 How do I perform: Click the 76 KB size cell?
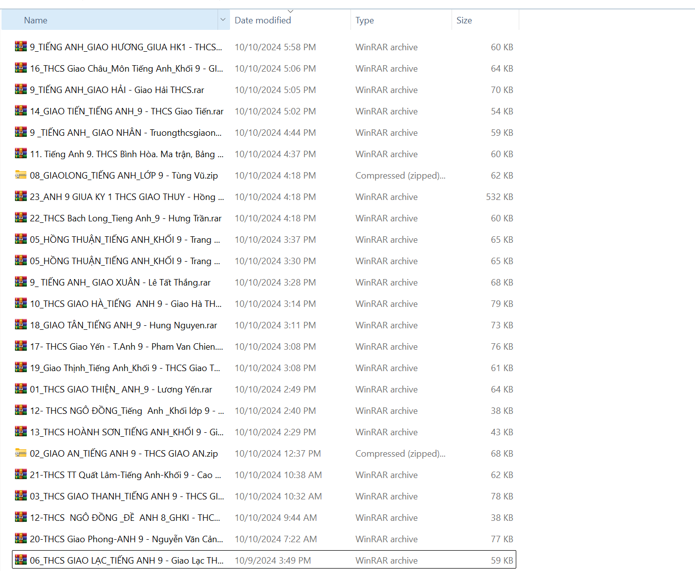502,347
